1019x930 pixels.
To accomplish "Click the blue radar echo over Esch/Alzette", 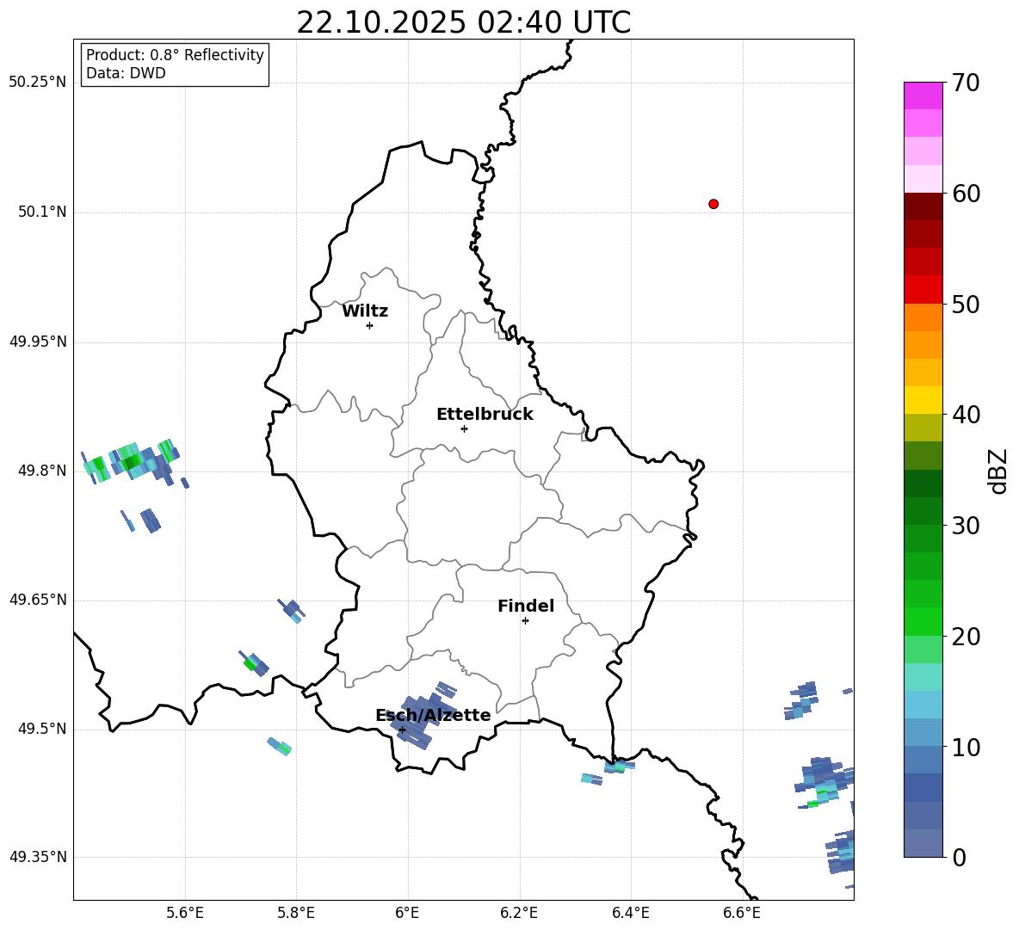I will (423, 714).
